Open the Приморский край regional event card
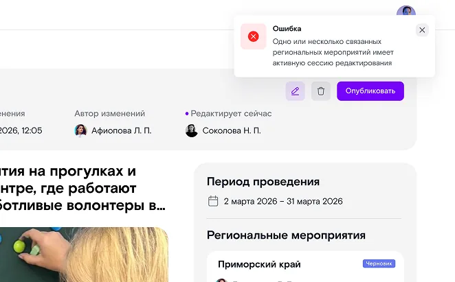This screenshot has height=282, width=455. point(305,267)
